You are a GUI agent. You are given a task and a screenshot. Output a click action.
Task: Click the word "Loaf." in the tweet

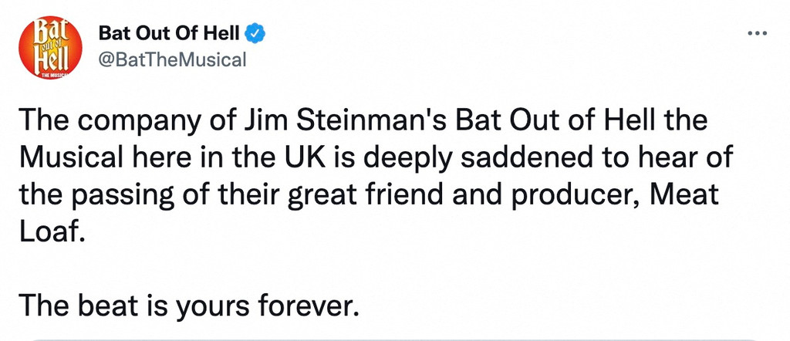(x=49, y=231)
